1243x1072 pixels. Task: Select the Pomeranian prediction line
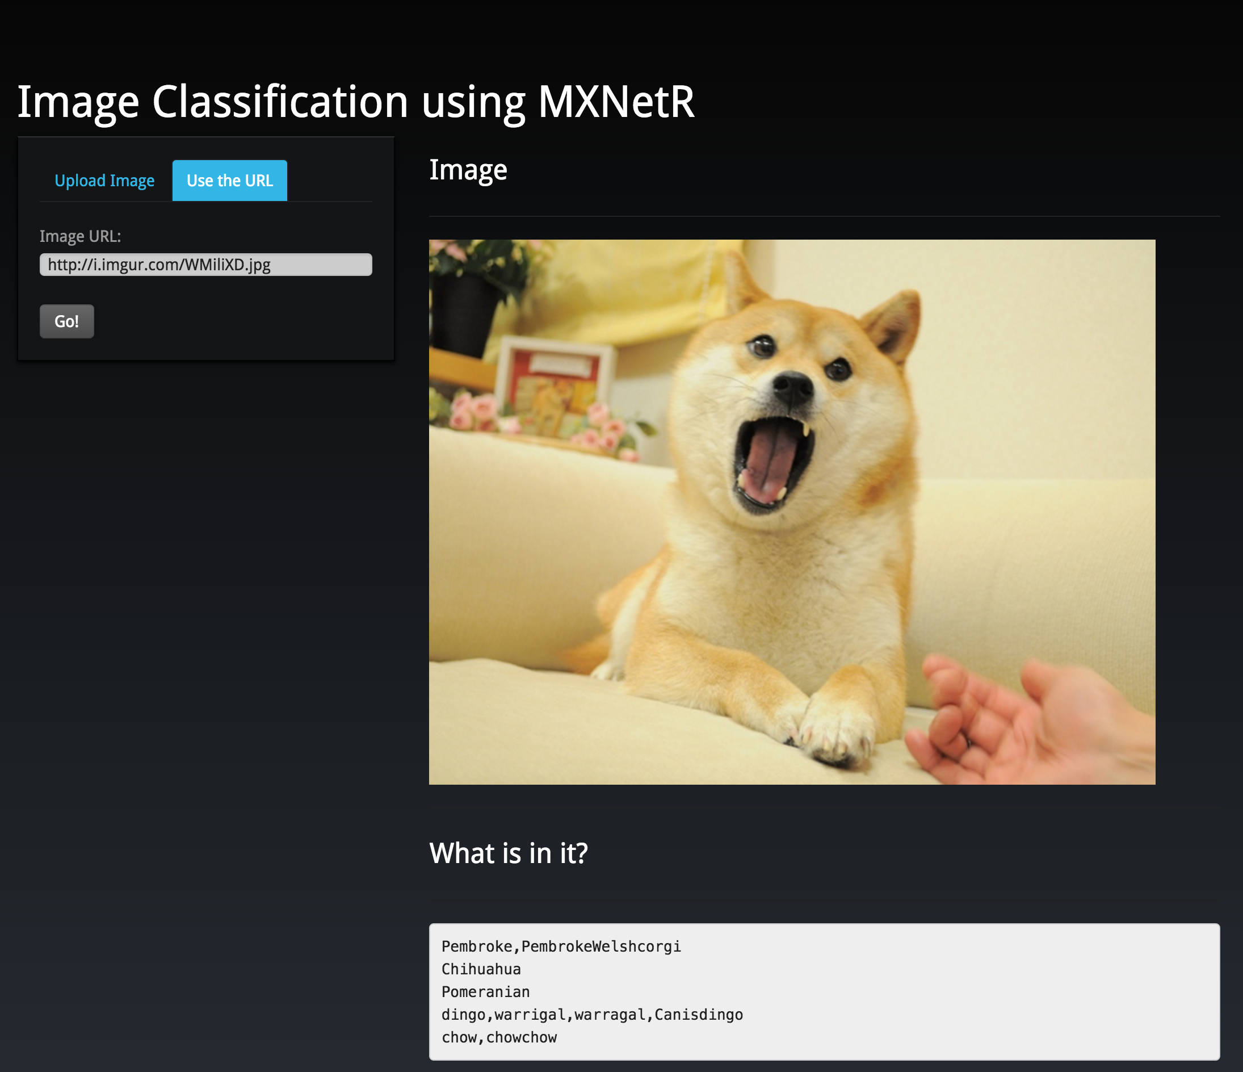(485, 992)
